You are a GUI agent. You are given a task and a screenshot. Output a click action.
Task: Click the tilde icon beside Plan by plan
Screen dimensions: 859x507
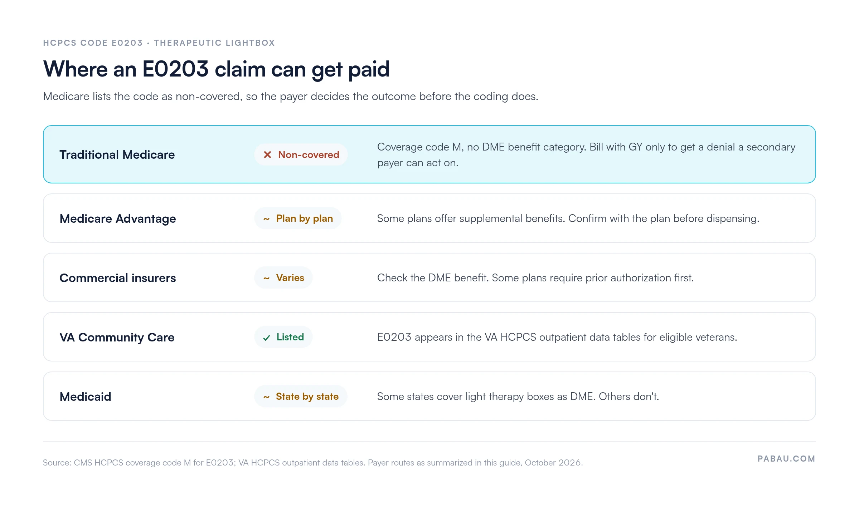point(266,219)
